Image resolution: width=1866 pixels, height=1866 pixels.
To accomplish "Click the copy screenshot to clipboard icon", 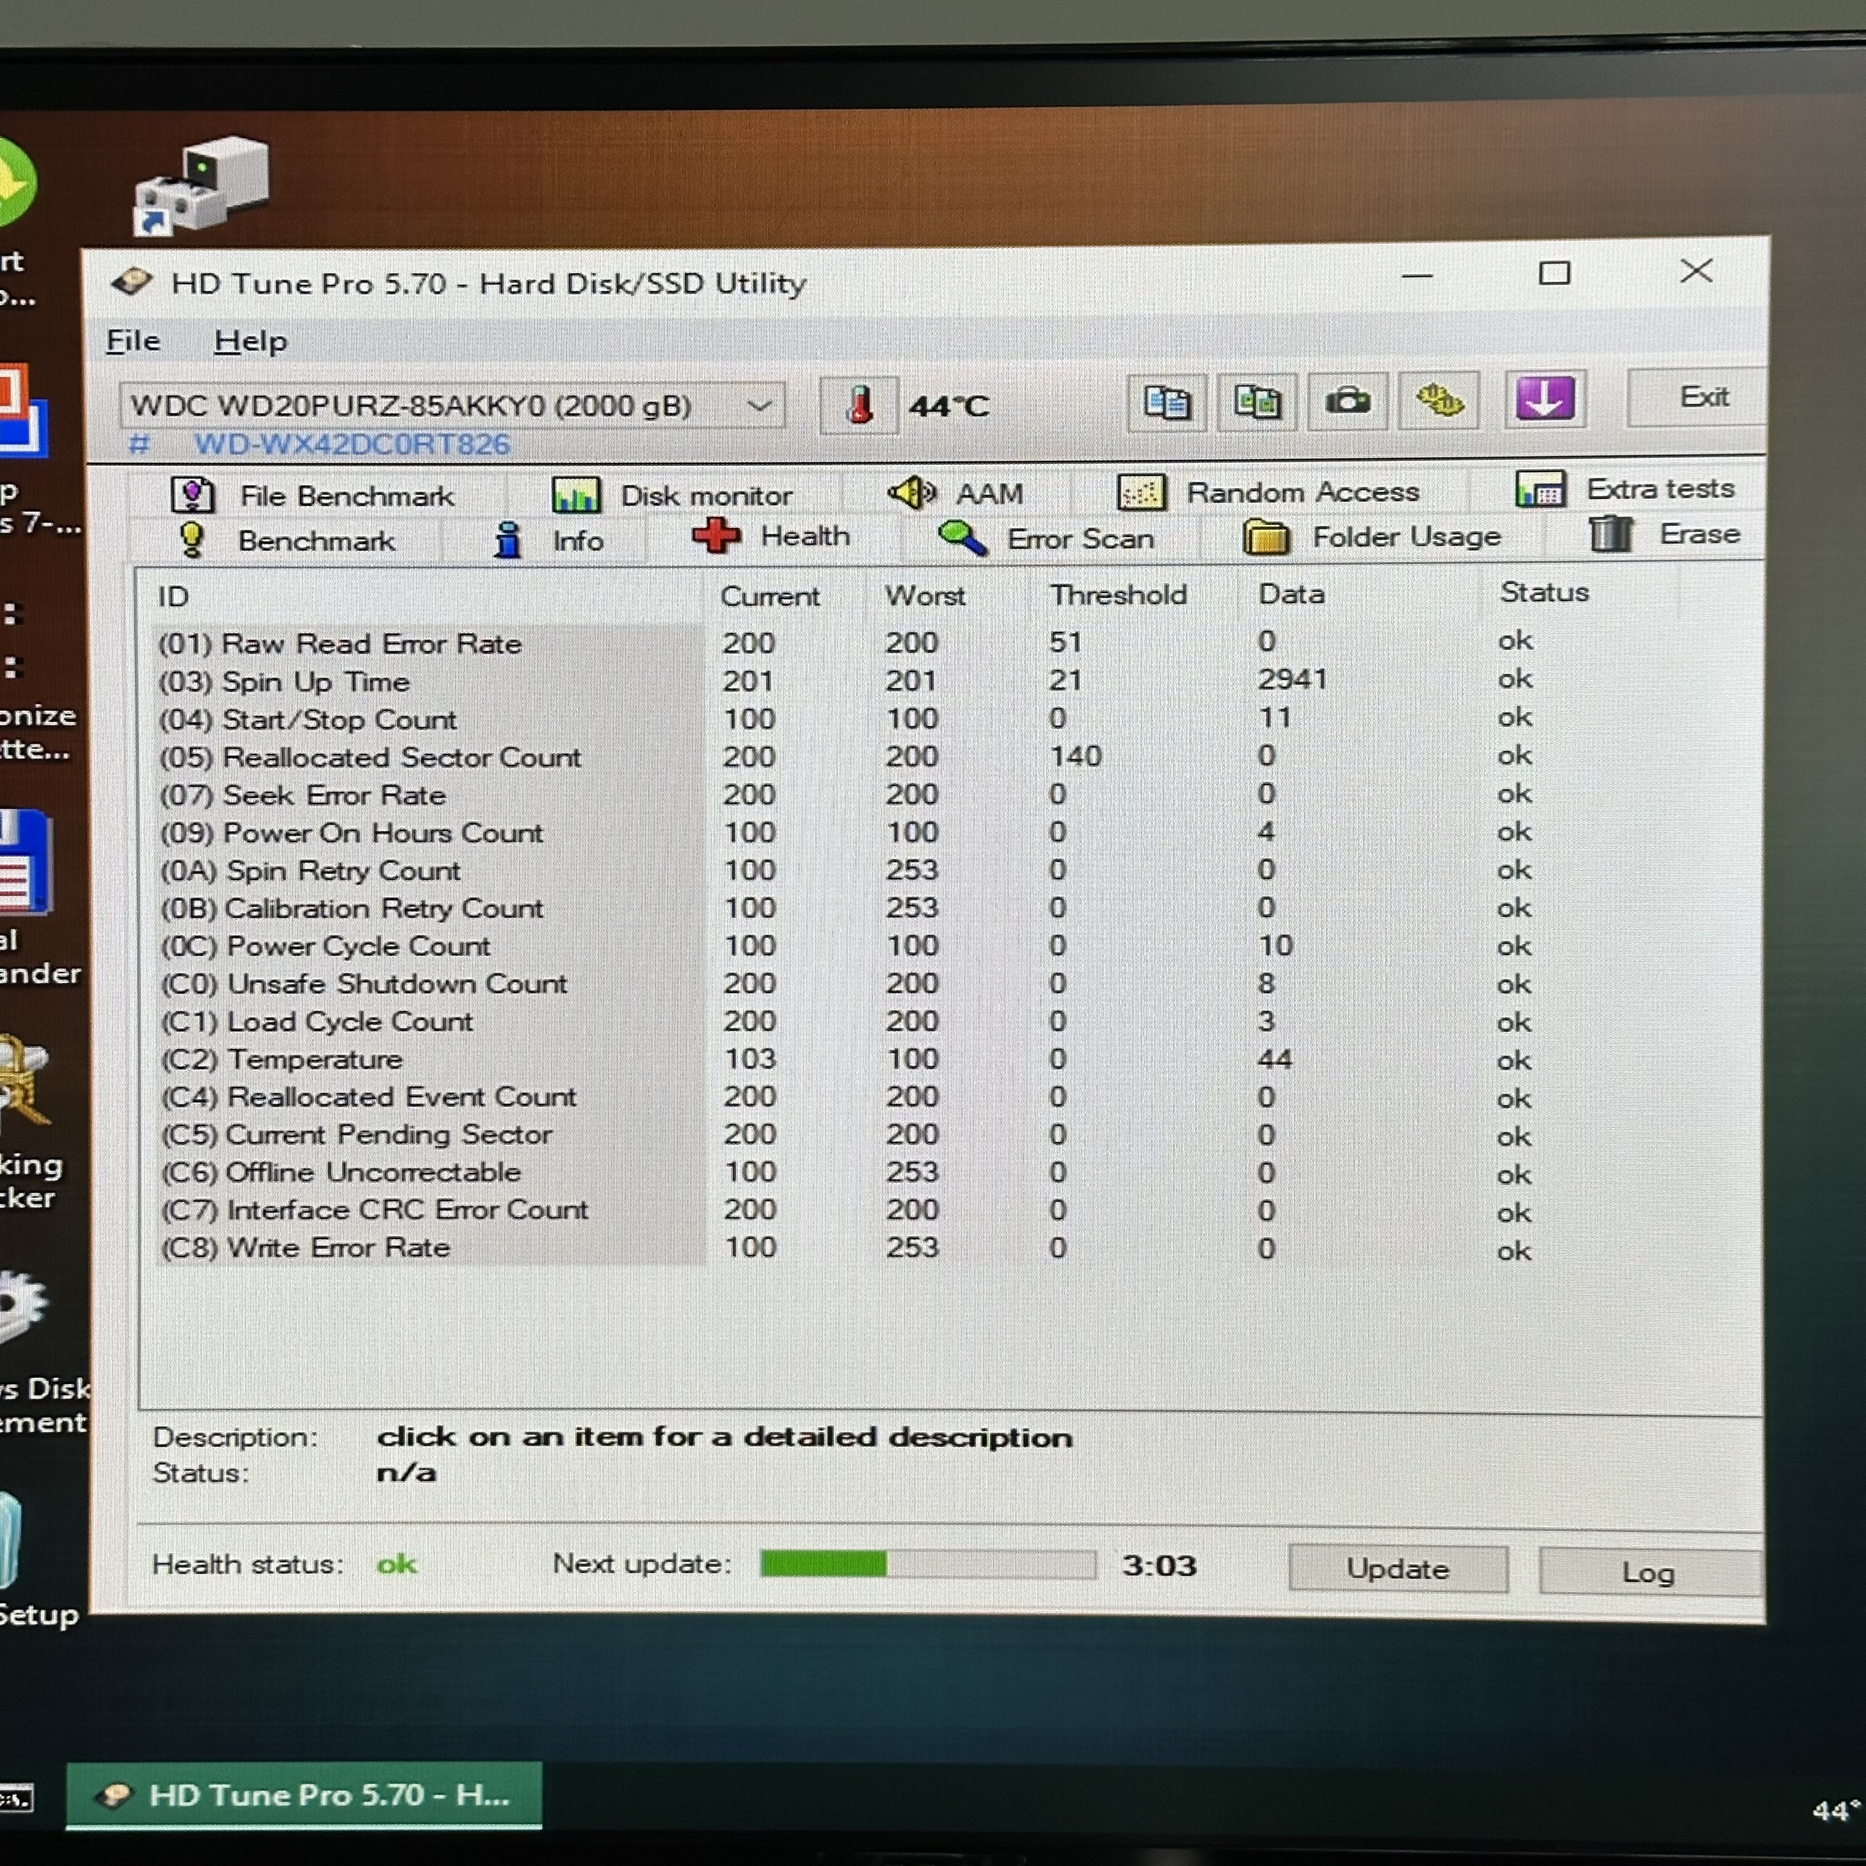I will point(1256,401).
